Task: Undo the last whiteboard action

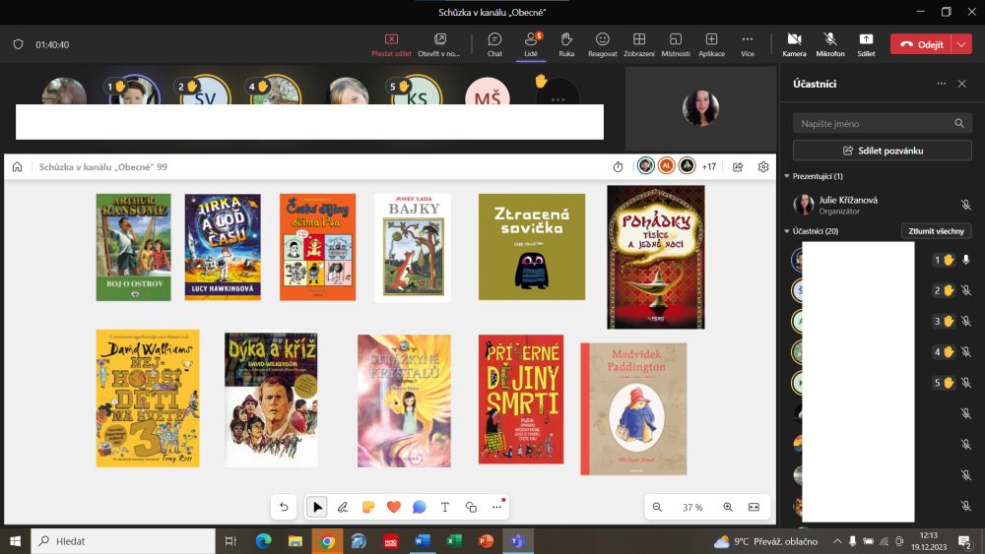Action: coord(284,507)
